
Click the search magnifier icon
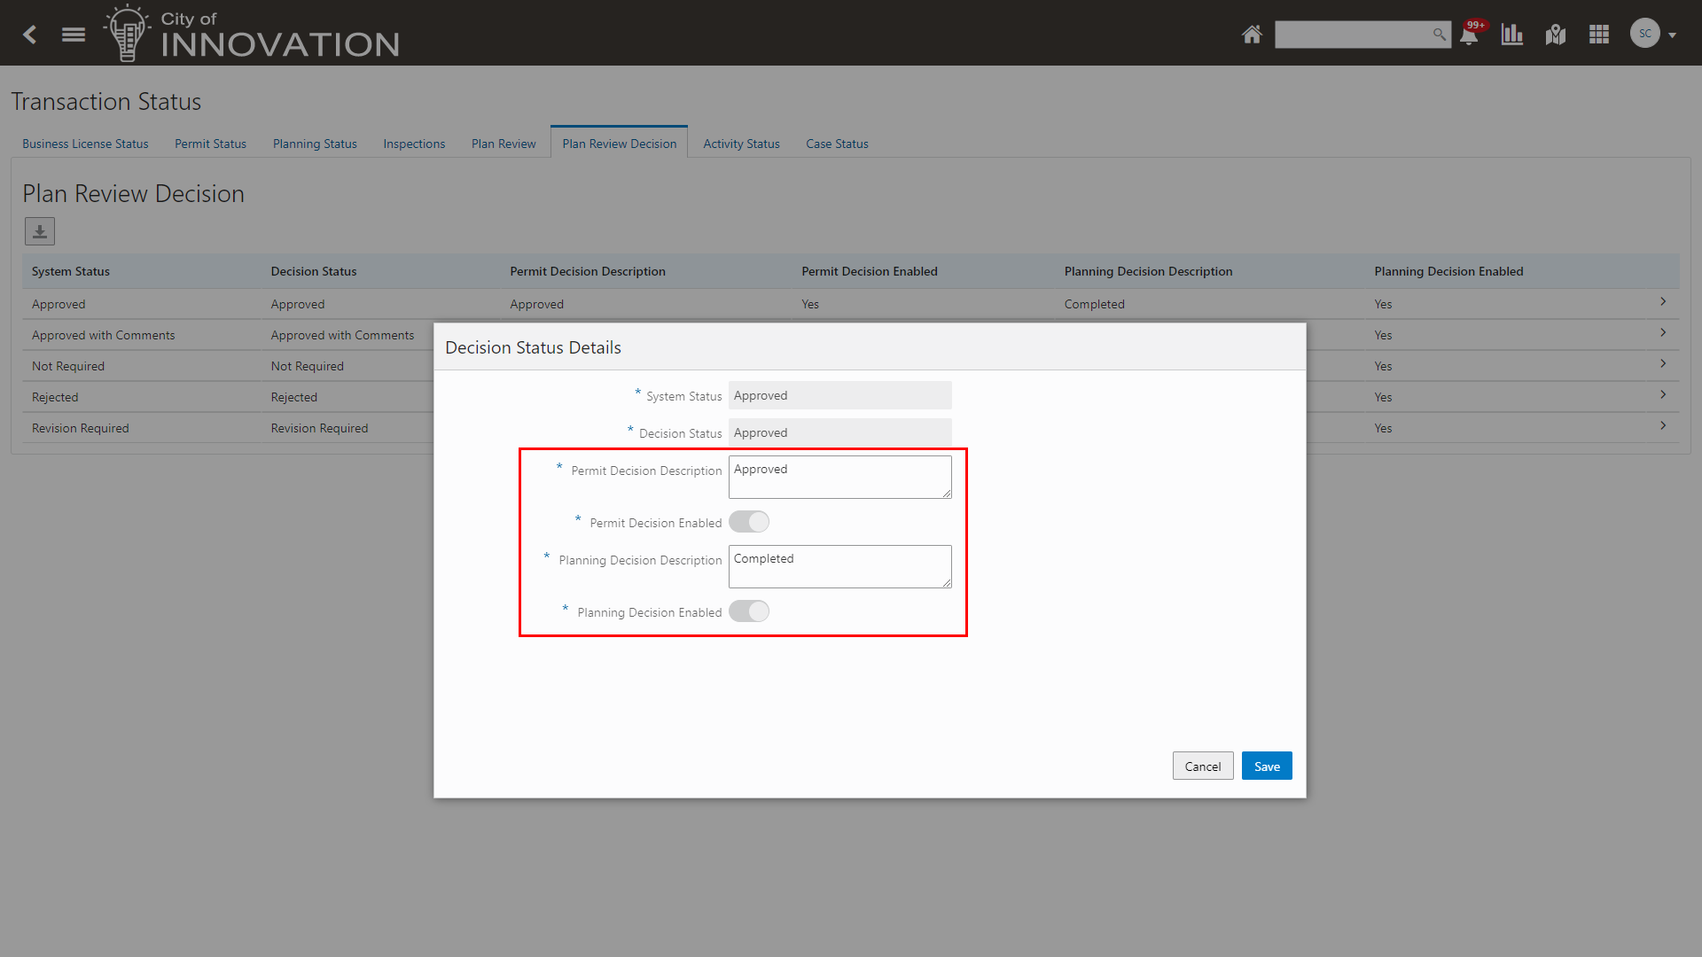point(1439,35)
